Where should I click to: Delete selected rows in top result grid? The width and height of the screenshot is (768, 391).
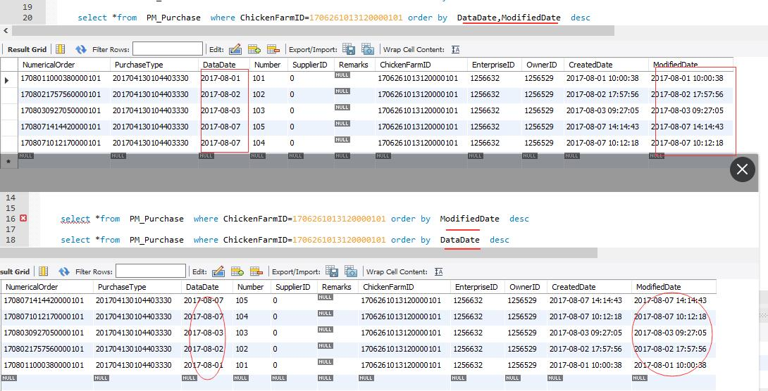pos(273,49)
